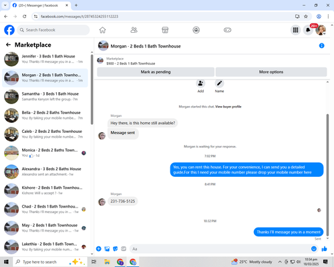Go back in browser history
Image resolution: width=334 pixels, height=267 pixels.
(6, 17)
